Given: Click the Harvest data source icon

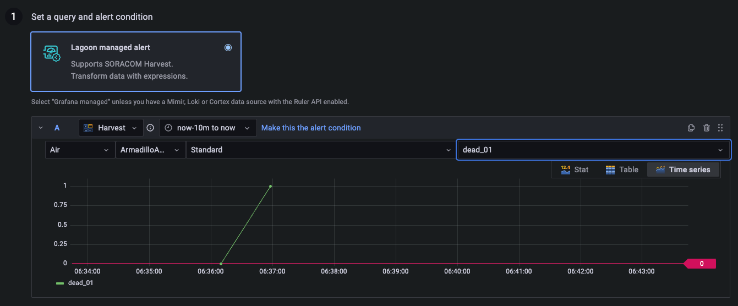Looking at the screenshot, I should (88, 128).
